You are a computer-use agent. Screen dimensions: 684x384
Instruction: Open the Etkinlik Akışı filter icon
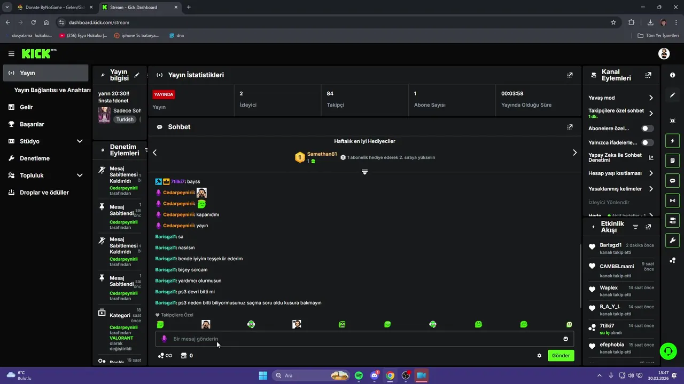[635, 227]
